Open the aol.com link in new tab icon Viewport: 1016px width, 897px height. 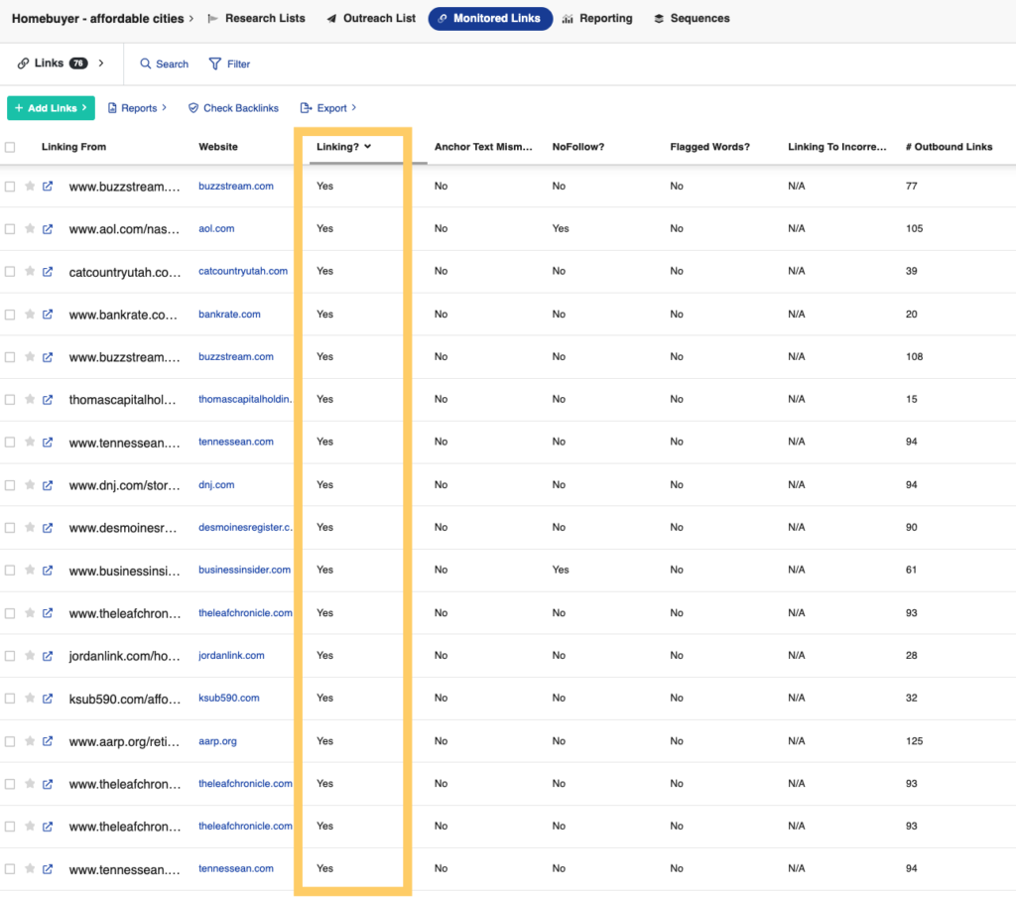(x=48, y=228)
